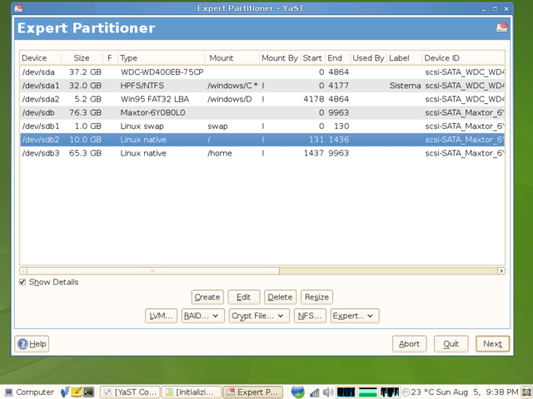Viewport: 533px width, 399px height.
Task: Sort by the Device column header
Action: coord(41,58)
